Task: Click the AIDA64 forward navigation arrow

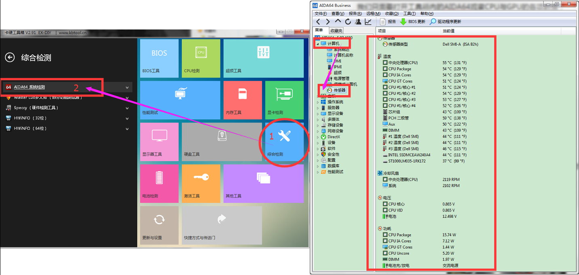Action: pyautogui.click(x=328, y=21)
